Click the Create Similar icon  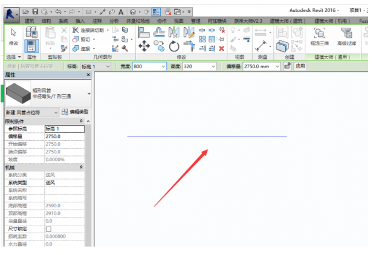282,46
